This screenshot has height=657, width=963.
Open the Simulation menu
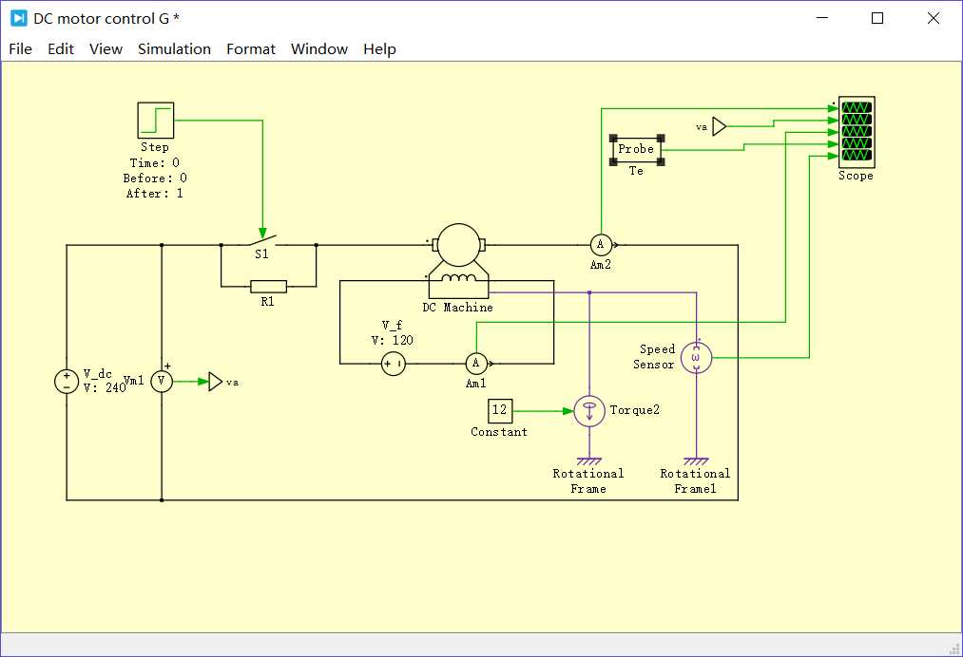click(174, 49)
